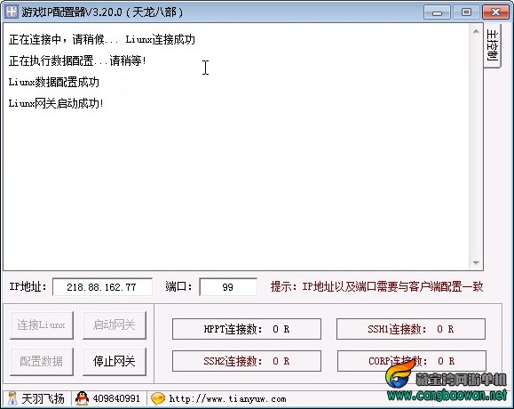Viewport: 514px width, 409px height.
Task: Open the http://www.tianyuw.com link
Action: click(x=227, y=399)
